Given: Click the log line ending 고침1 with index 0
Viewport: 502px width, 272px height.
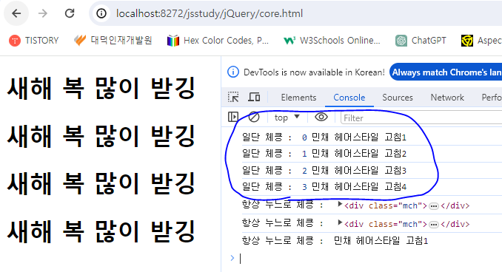Looking at the screenshot, I should [324, 137].
